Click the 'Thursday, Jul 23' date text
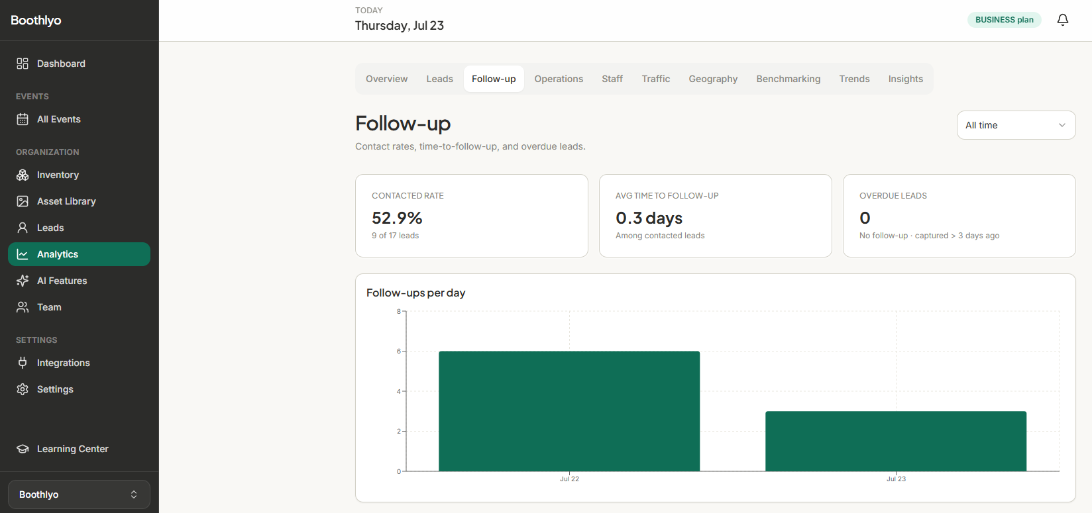The image size is (1092, 513). (400, 26)
